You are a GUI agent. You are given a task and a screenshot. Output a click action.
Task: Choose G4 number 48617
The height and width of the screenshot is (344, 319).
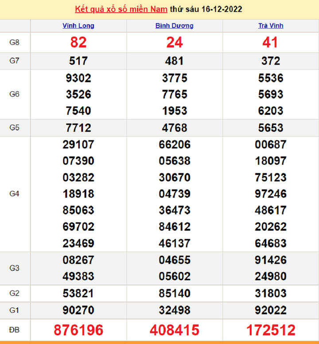coord(271,210)
